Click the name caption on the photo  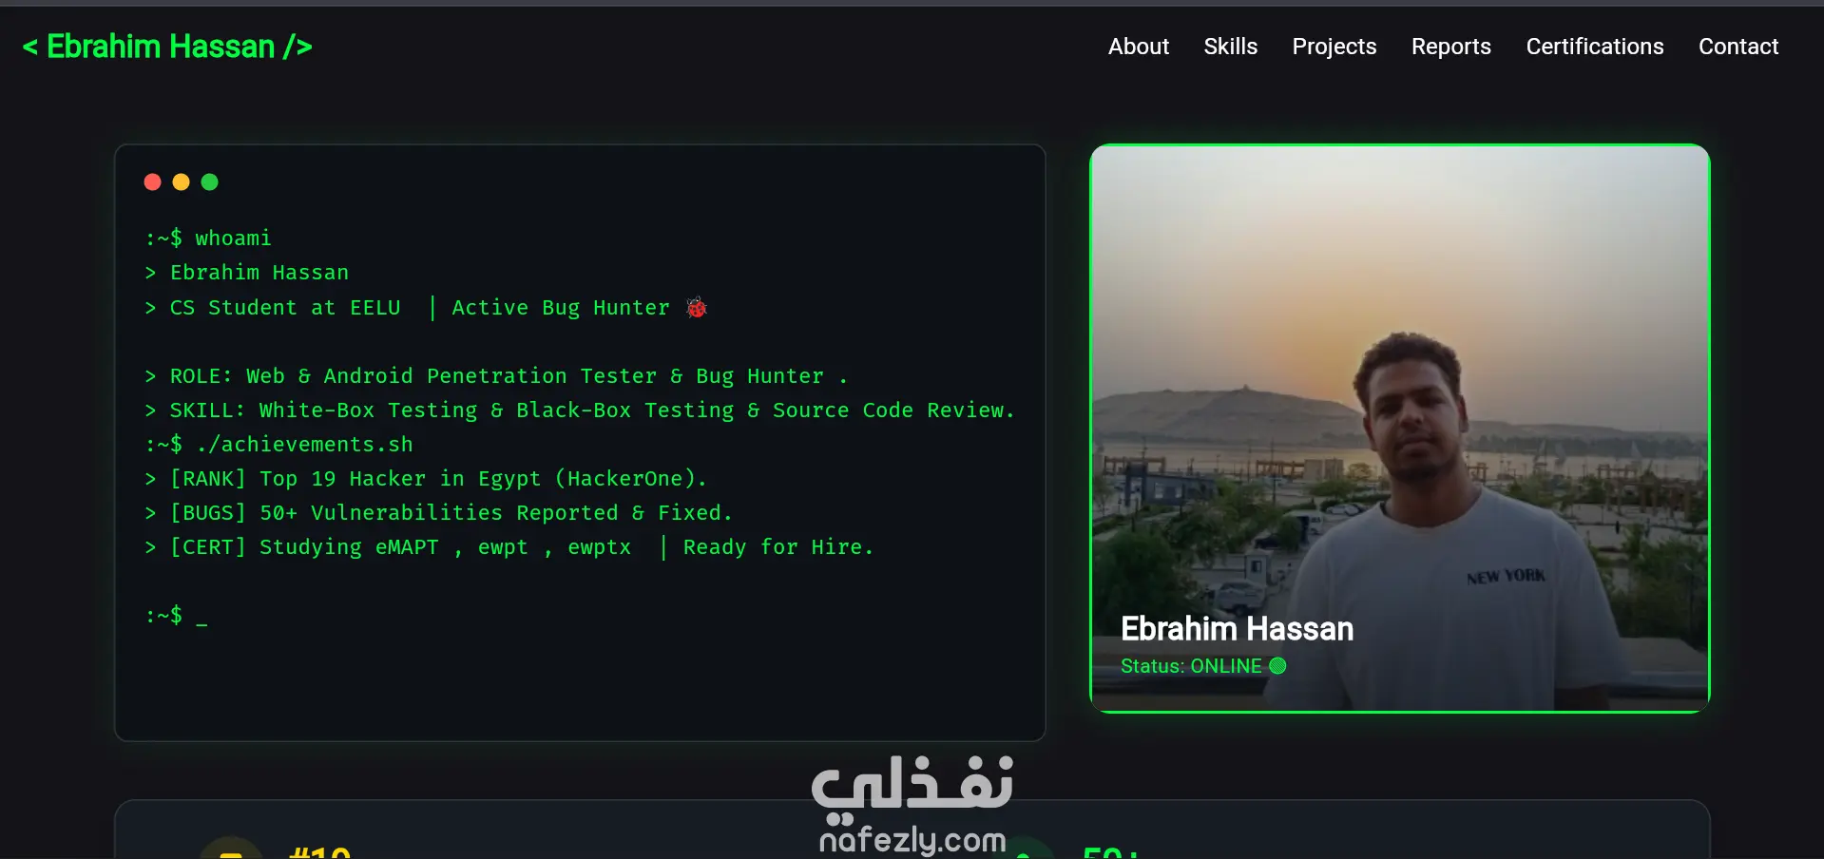1237,629
